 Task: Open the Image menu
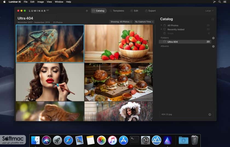[41, 2]
